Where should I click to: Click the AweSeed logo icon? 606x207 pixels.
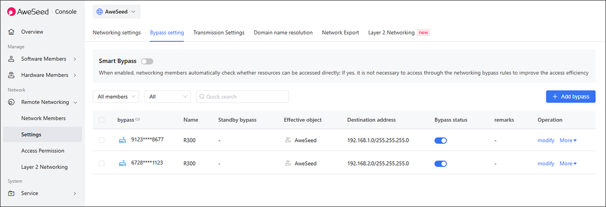[12, 11]
